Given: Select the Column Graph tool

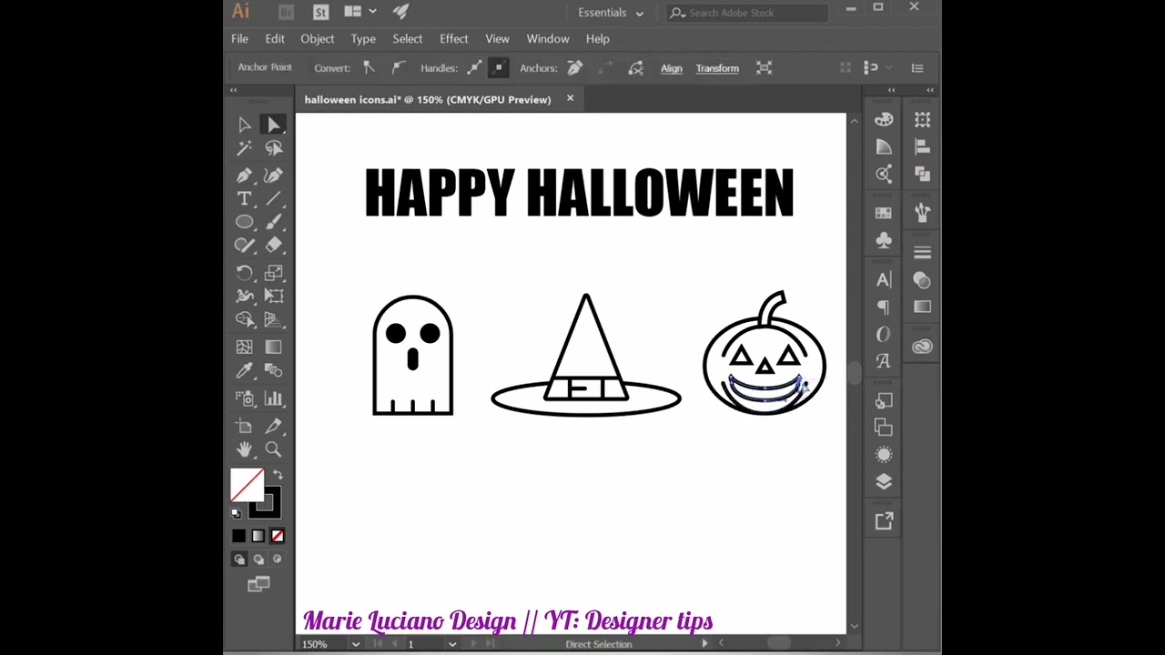Looking at the screenshot, I should point(273,398).
